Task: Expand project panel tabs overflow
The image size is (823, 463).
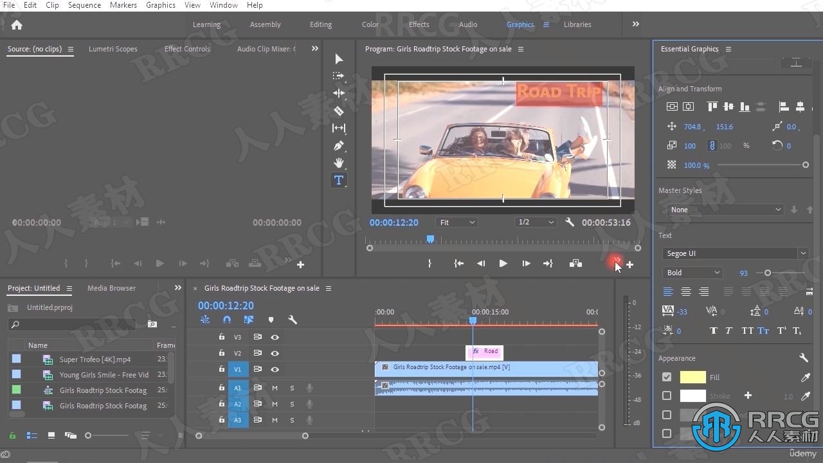Action: coord(178,288)
